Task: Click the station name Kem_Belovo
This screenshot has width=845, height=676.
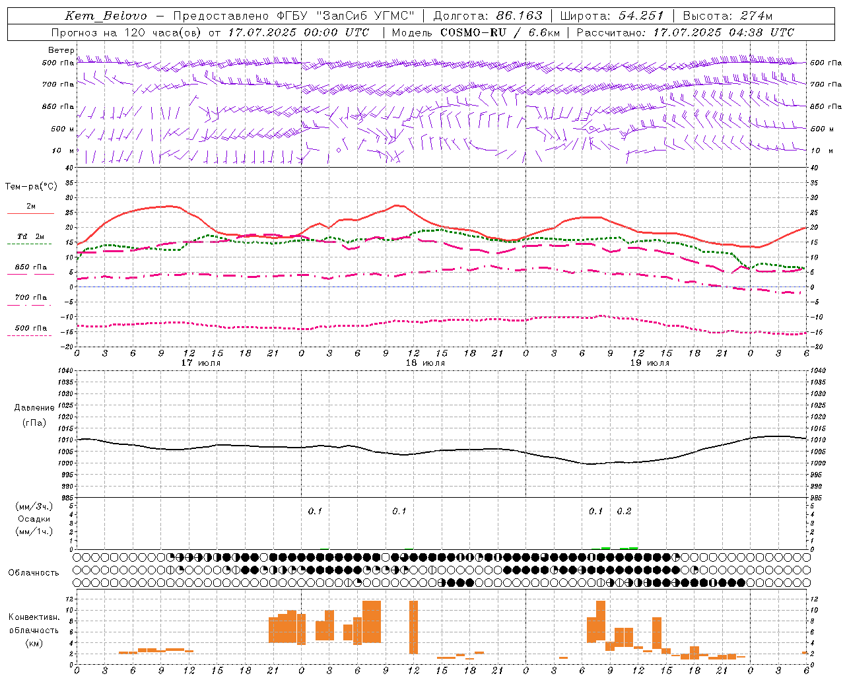Action: coord(106,16)
